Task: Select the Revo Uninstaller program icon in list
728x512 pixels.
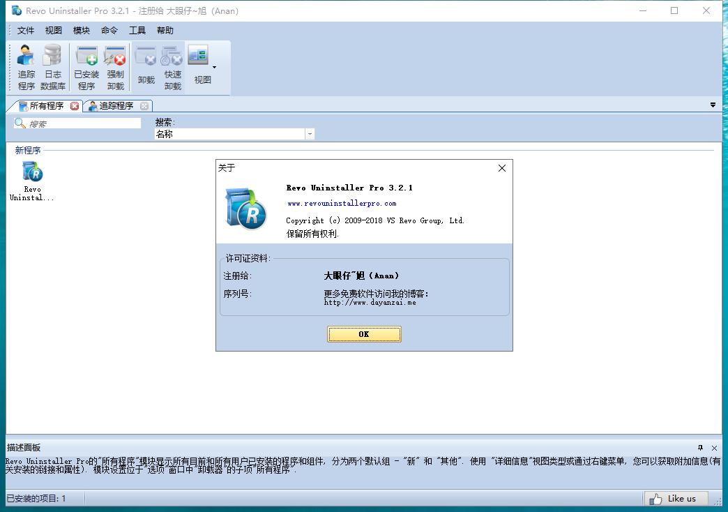Action: pyautogui.click(x=32, y=180)
